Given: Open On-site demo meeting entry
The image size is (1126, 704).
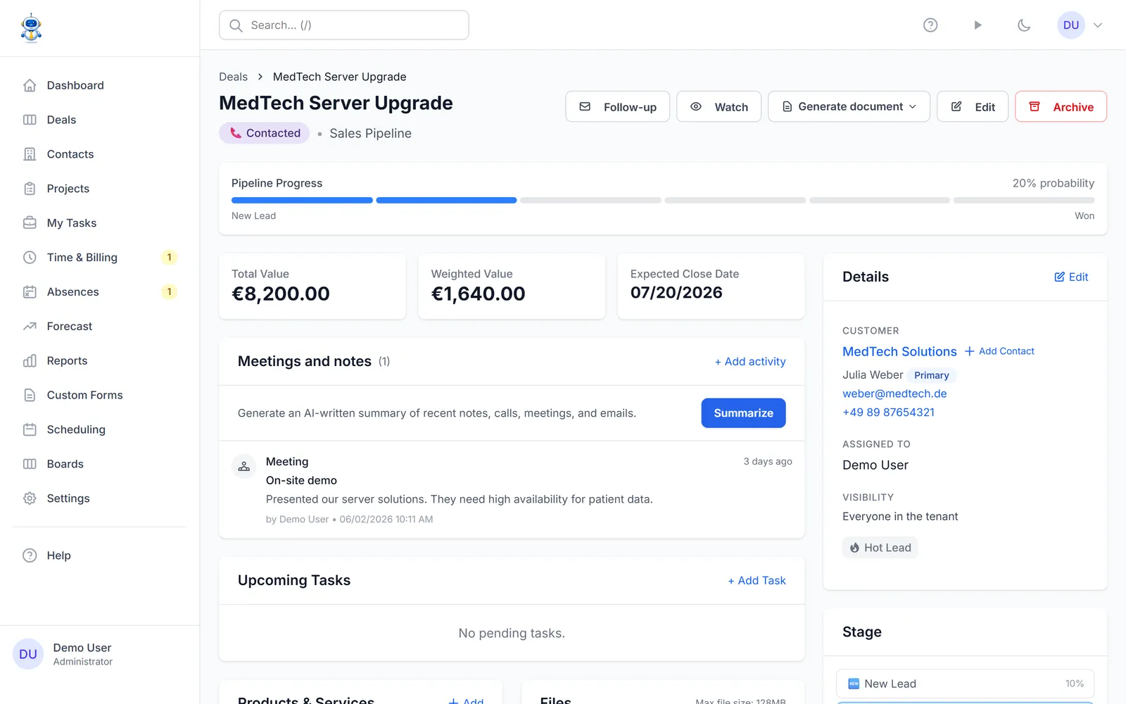Looking at the screenshot, I should [x=301, y=481].
